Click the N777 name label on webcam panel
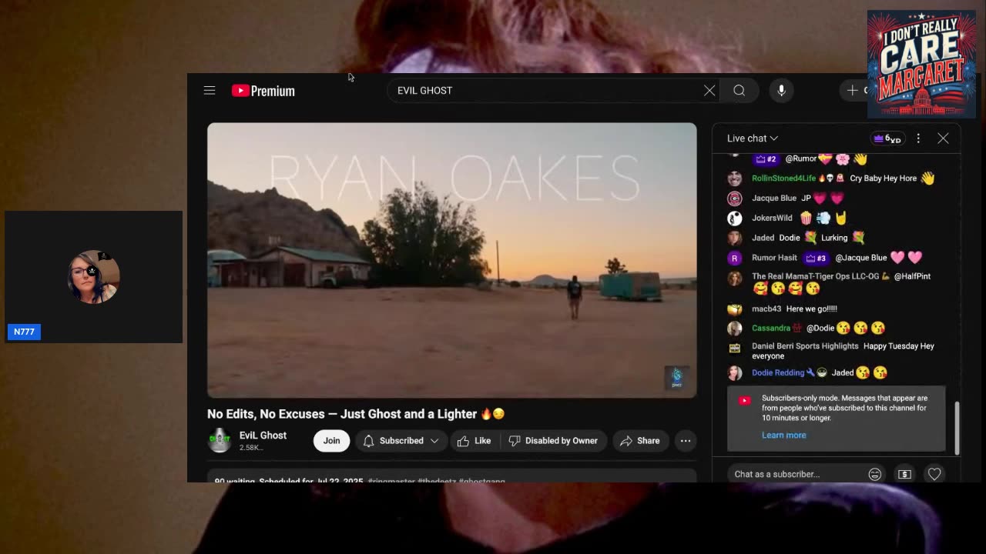Screen dimensions: 986x554 [x=24, y=332]
